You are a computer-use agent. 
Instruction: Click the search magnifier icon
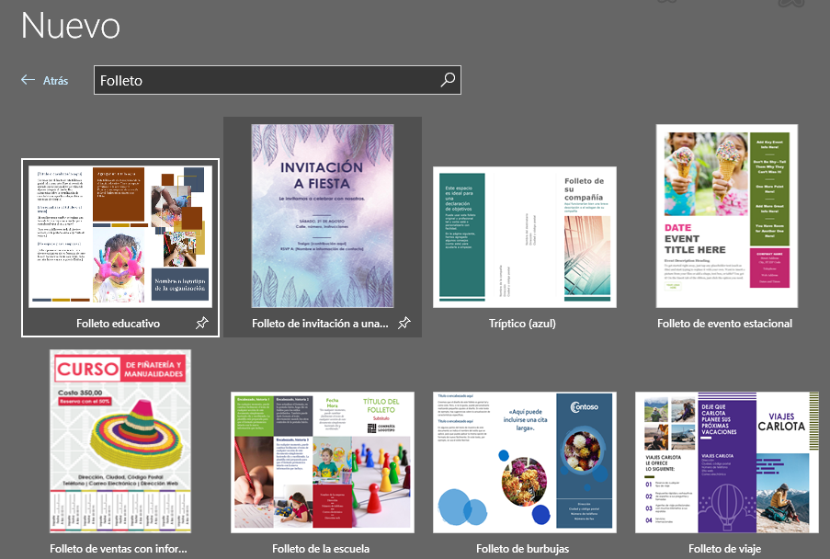[448, 80]
